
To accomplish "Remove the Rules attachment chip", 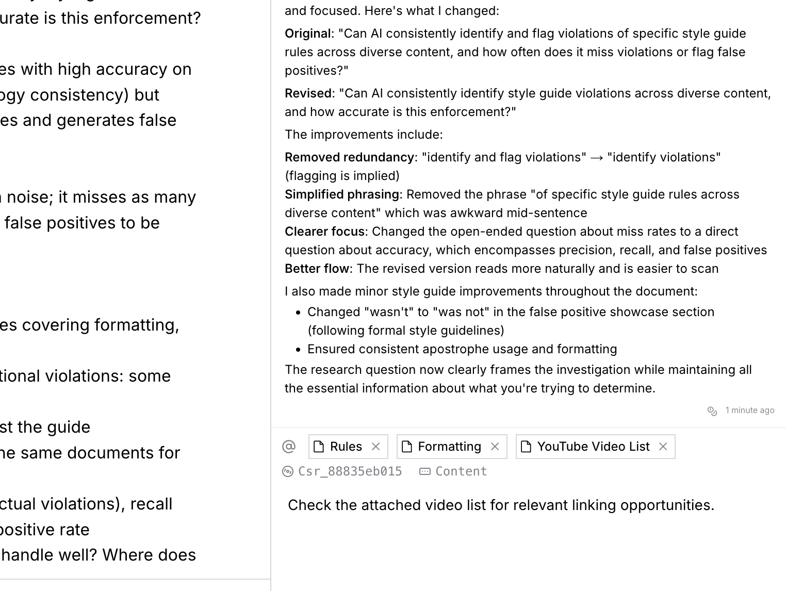I will [x=376, y=447].
